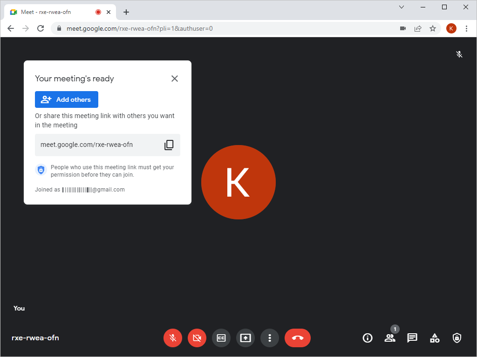The image size is (477, 357).
Task: Enable closed captions
Action: tap(221, 338)
